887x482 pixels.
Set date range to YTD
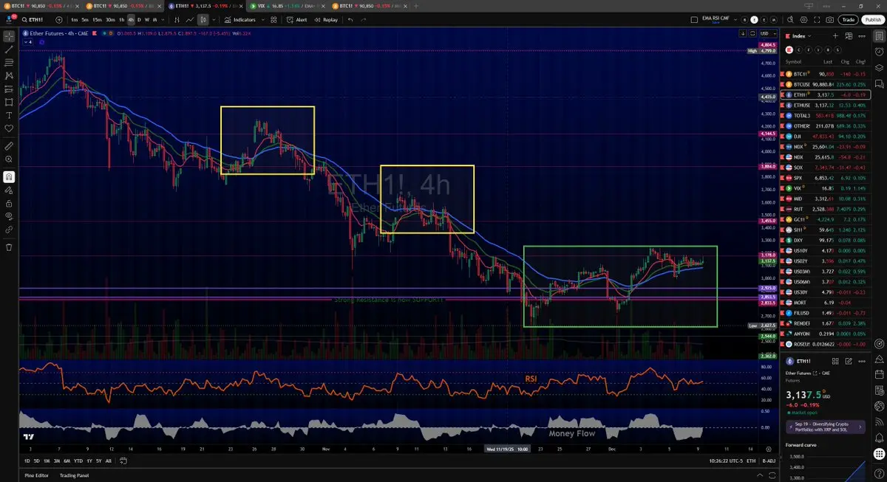[x=78, y=461]
